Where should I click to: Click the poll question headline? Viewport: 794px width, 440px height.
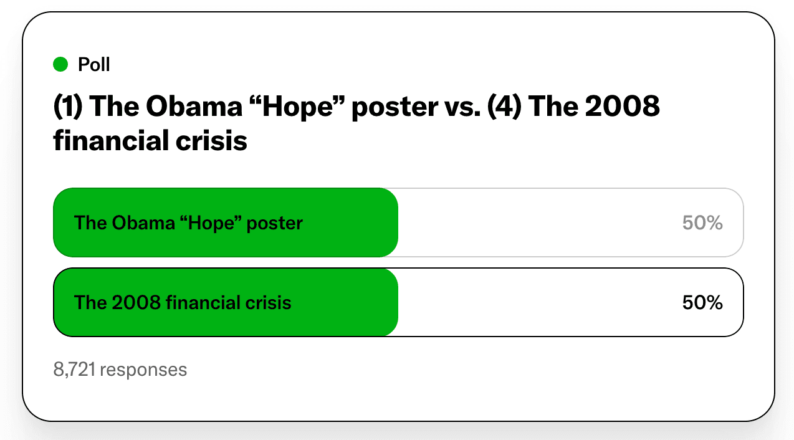pyautogui.click(x=356, y=124)
